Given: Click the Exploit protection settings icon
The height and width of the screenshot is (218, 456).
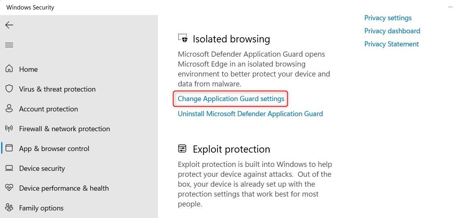Looking at the screenshot, I should tap(182, 149).
